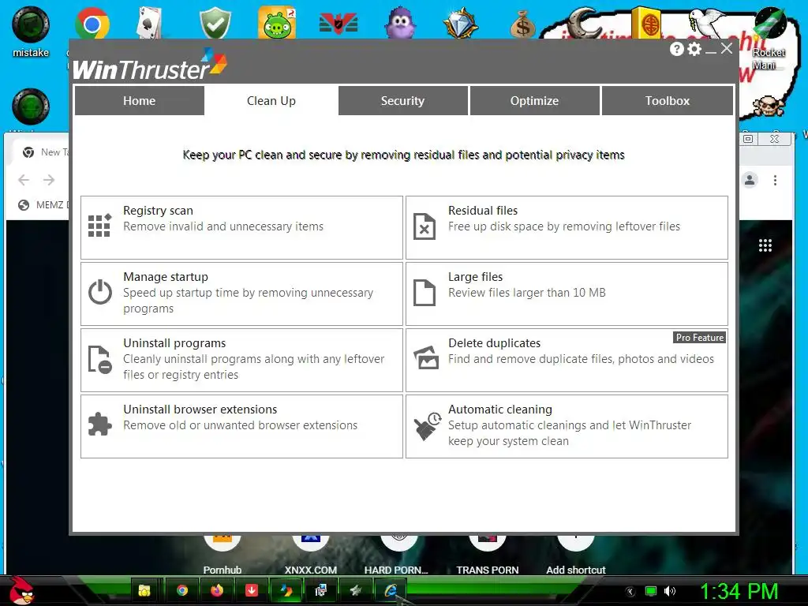The image size is (808, 606).
Task: Open the money bag desktop icon
Action: tap(522, 24)
